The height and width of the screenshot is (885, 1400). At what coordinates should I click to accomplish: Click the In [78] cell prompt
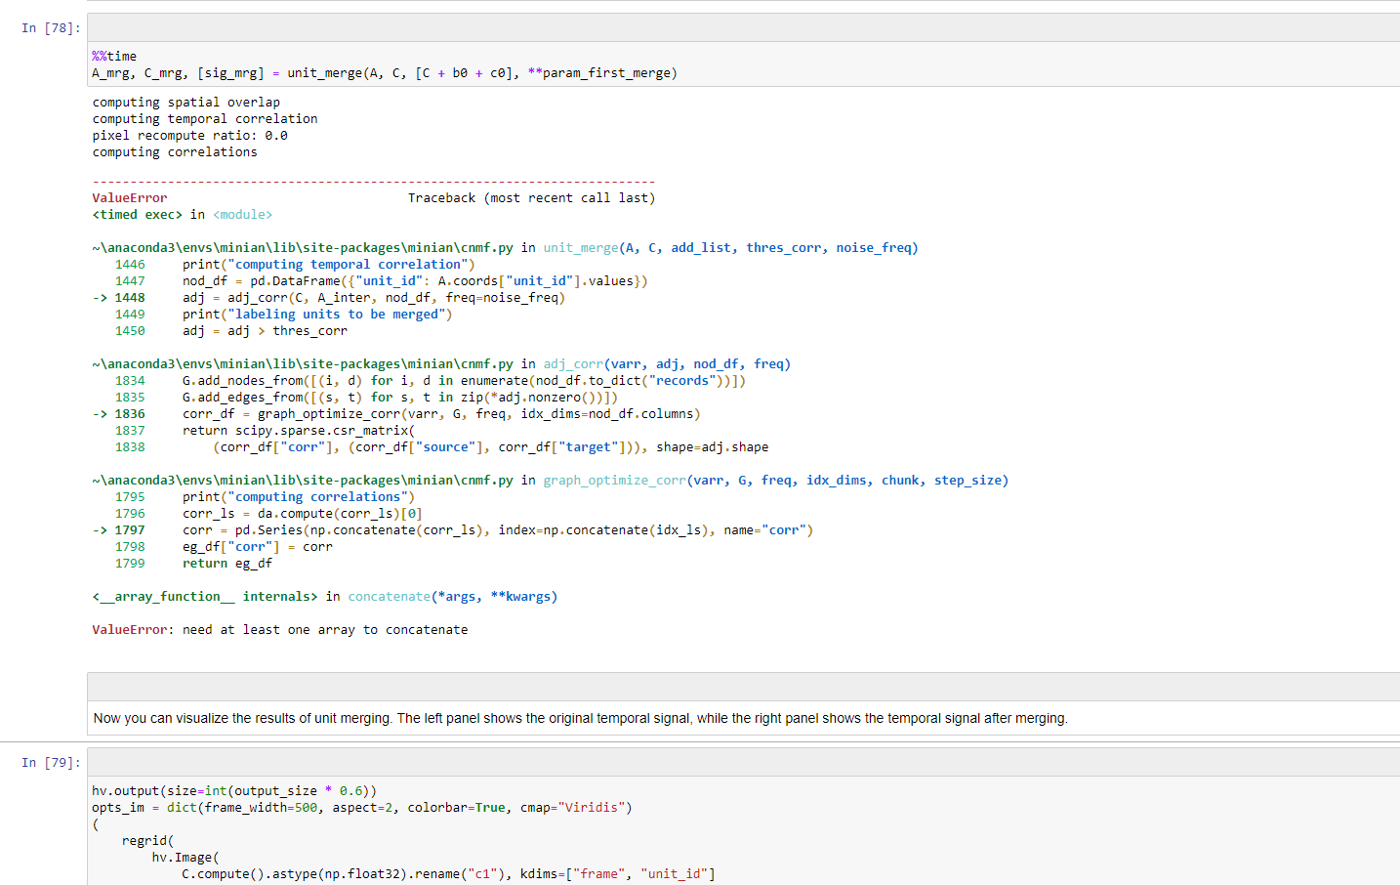click(x=49, y=28)
